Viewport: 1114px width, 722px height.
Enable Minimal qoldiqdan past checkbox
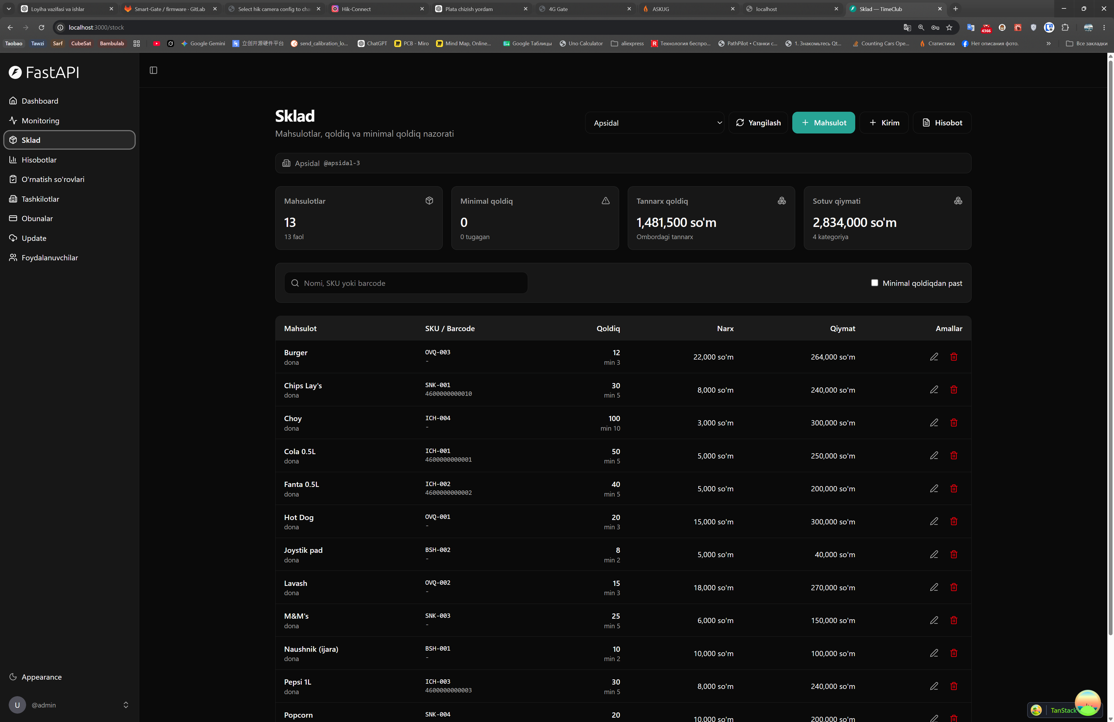tap(874, 283)
